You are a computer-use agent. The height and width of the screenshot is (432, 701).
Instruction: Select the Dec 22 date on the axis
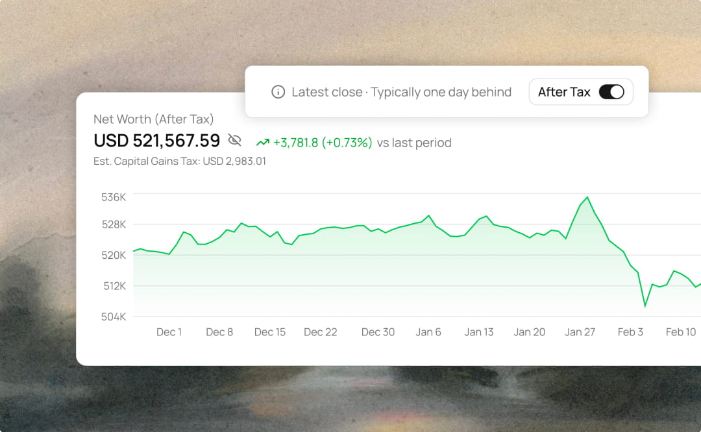(321, 332)
